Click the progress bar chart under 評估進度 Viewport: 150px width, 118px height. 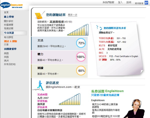(x=70, y=99)
